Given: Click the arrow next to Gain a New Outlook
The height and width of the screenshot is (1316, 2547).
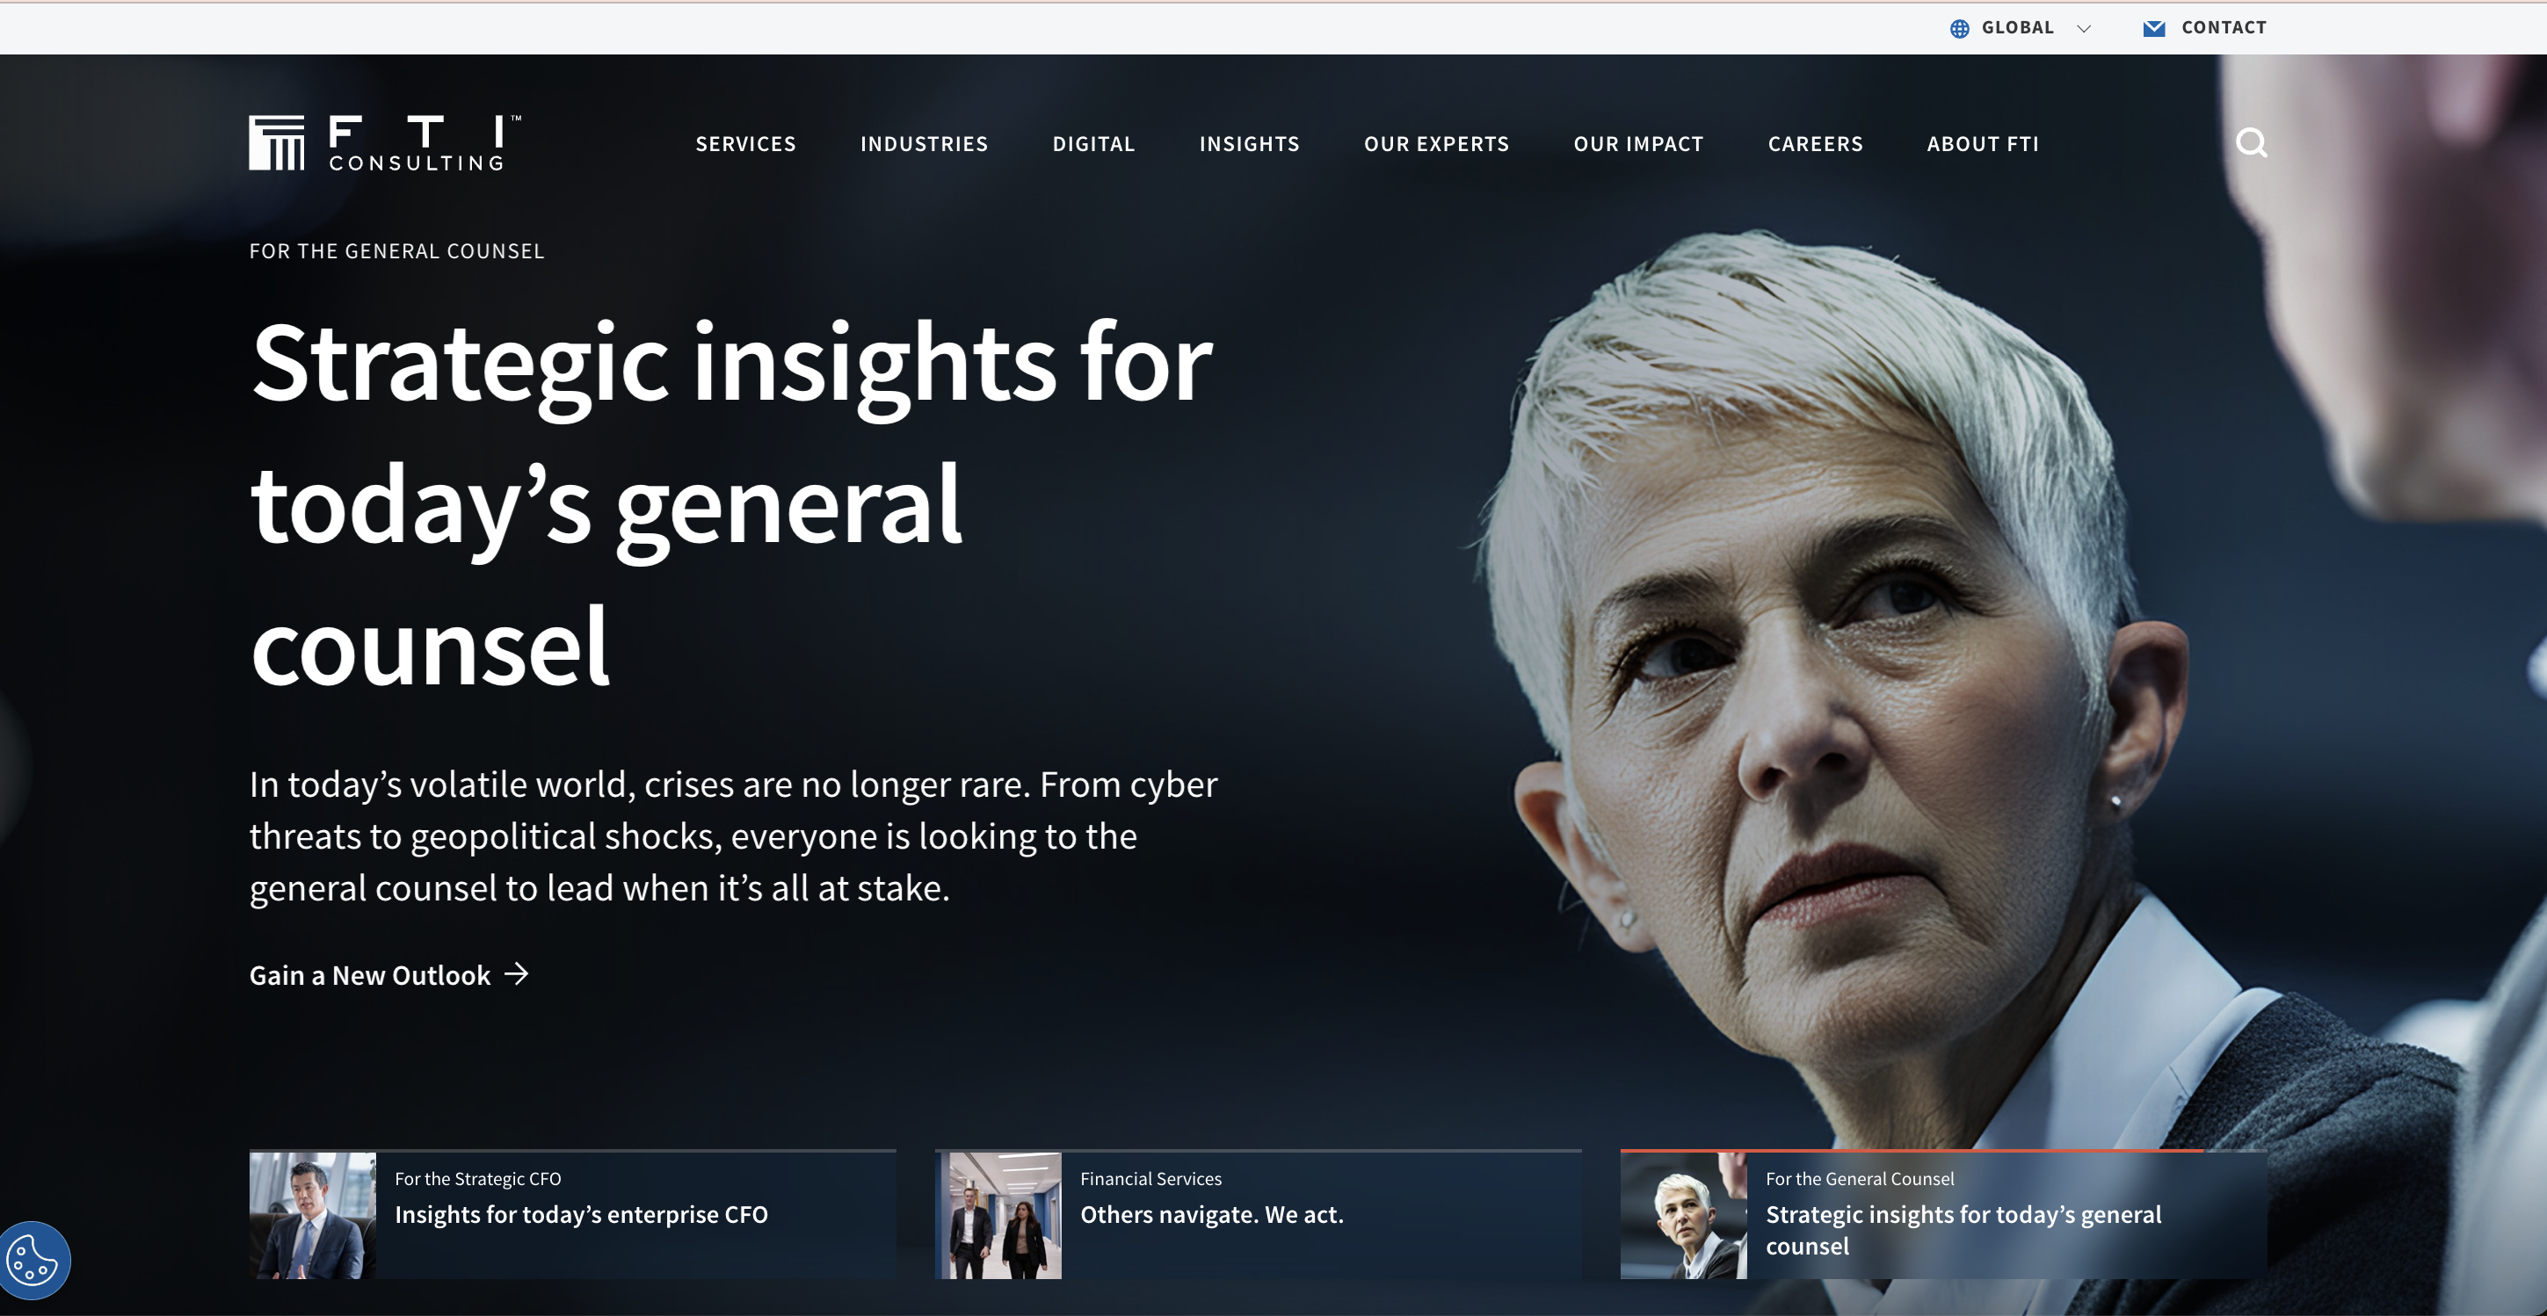Looking at the screenshot, I should pyautogui.click(x=516, y=974).
